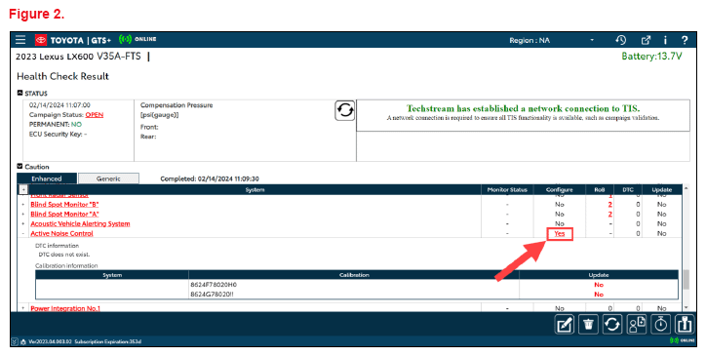Click the green ONLINE indicator in header
The height and width of the screenshot is (356, 706).
(137, 39)
